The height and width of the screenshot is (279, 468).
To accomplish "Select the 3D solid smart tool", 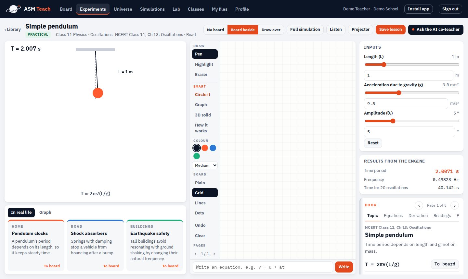I will (x=205, y=115).
